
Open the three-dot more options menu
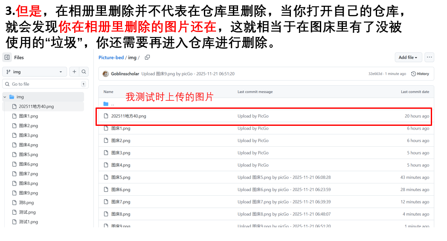pyautogui.click(x=430, y=57)
